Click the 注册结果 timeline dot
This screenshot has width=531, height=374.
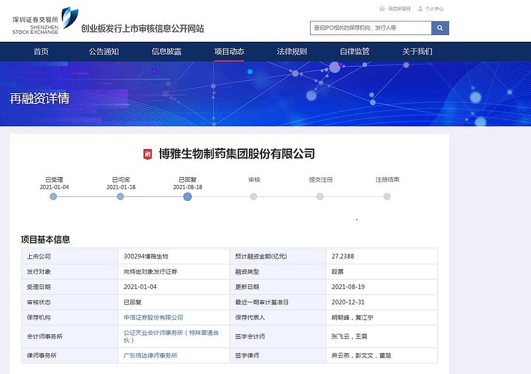pyautogui.click(x=387, y=197)
